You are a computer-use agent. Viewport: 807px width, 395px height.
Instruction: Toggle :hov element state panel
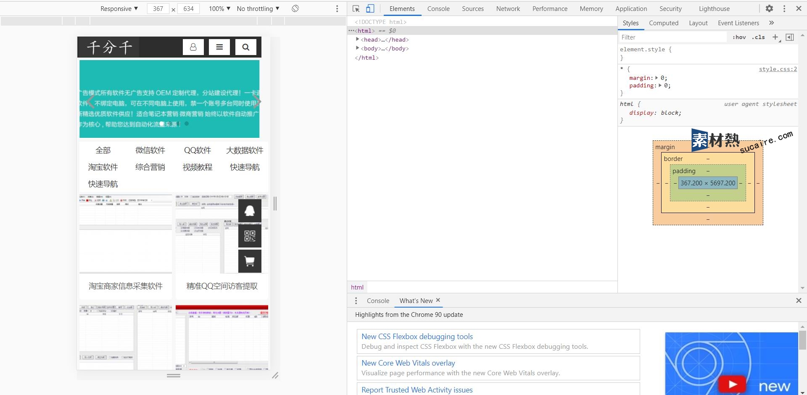[x=739, y=37]
